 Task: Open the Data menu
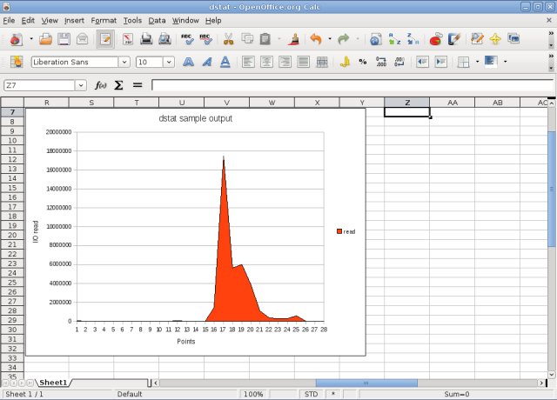click(x=157, y=21)
